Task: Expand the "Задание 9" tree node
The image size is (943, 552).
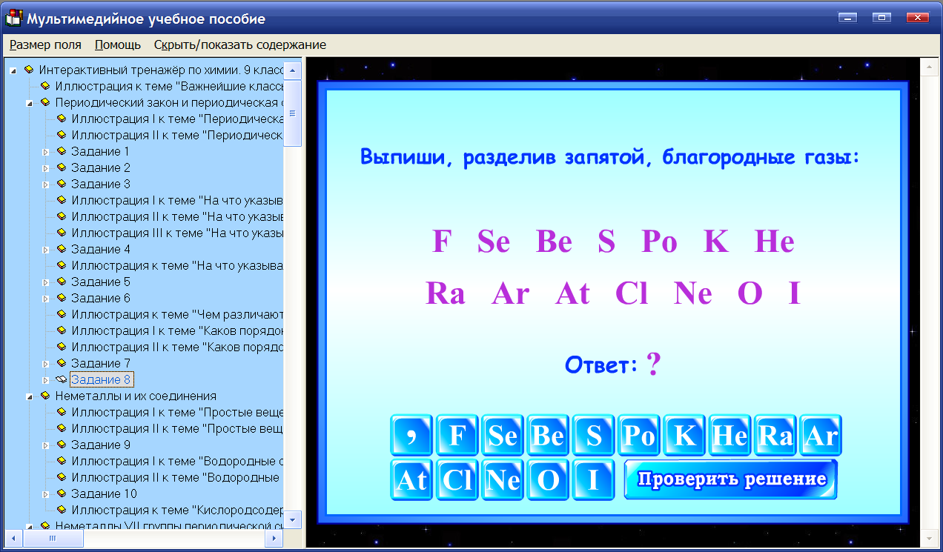Action: pyautogui.click(x=45, y=444)
